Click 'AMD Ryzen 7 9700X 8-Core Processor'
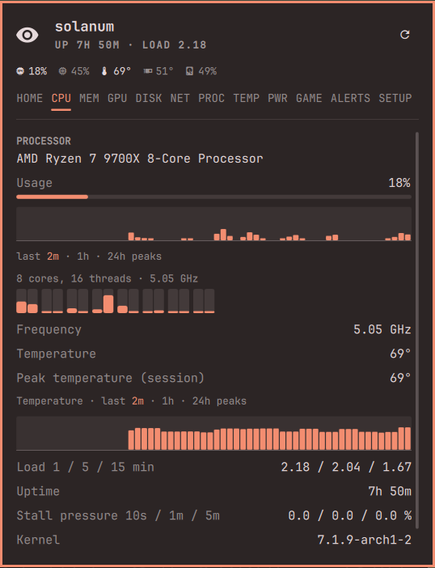This screenshot has width=435, height=568. [x=140, y=159]
